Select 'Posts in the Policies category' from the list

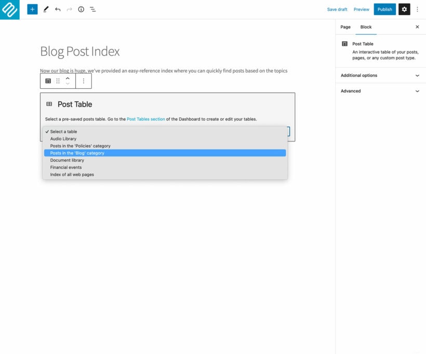tap(80, 146)
